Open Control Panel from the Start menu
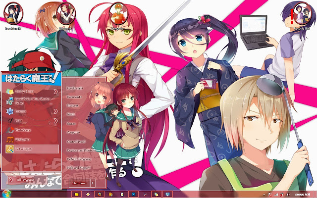Screen dimensions: 317x198 76,142
